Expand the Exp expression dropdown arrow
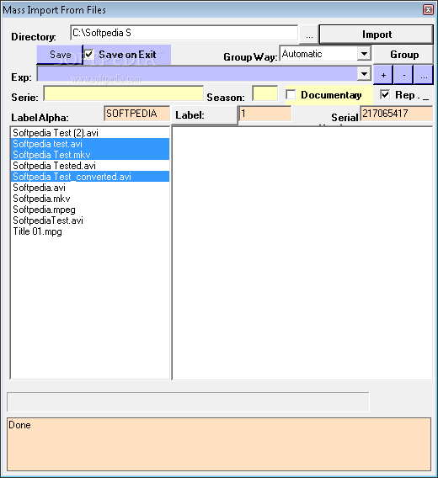This screenshot has height=478, width=438. (x=364, y=74)
